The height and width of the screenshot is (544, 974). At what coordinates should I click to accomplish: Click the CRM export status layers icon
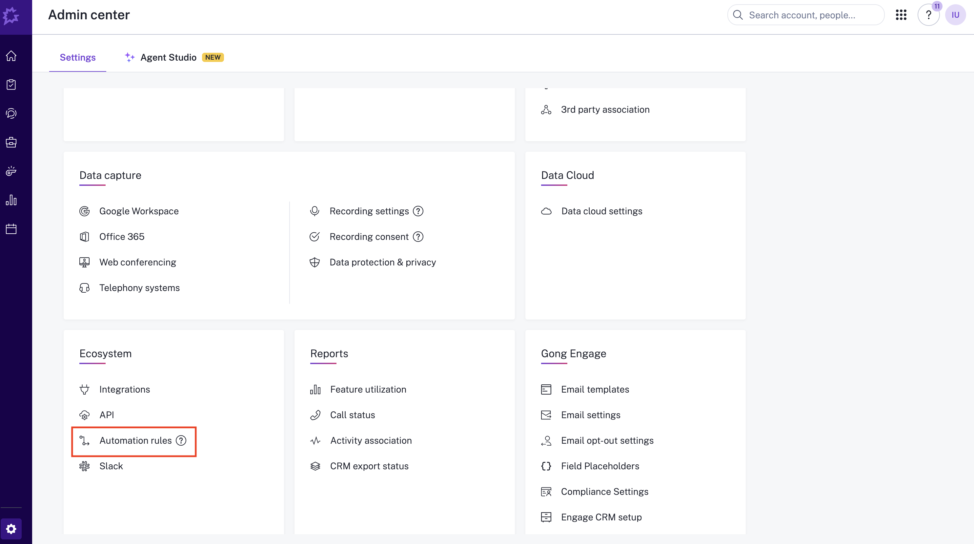[x=315, y=466]
